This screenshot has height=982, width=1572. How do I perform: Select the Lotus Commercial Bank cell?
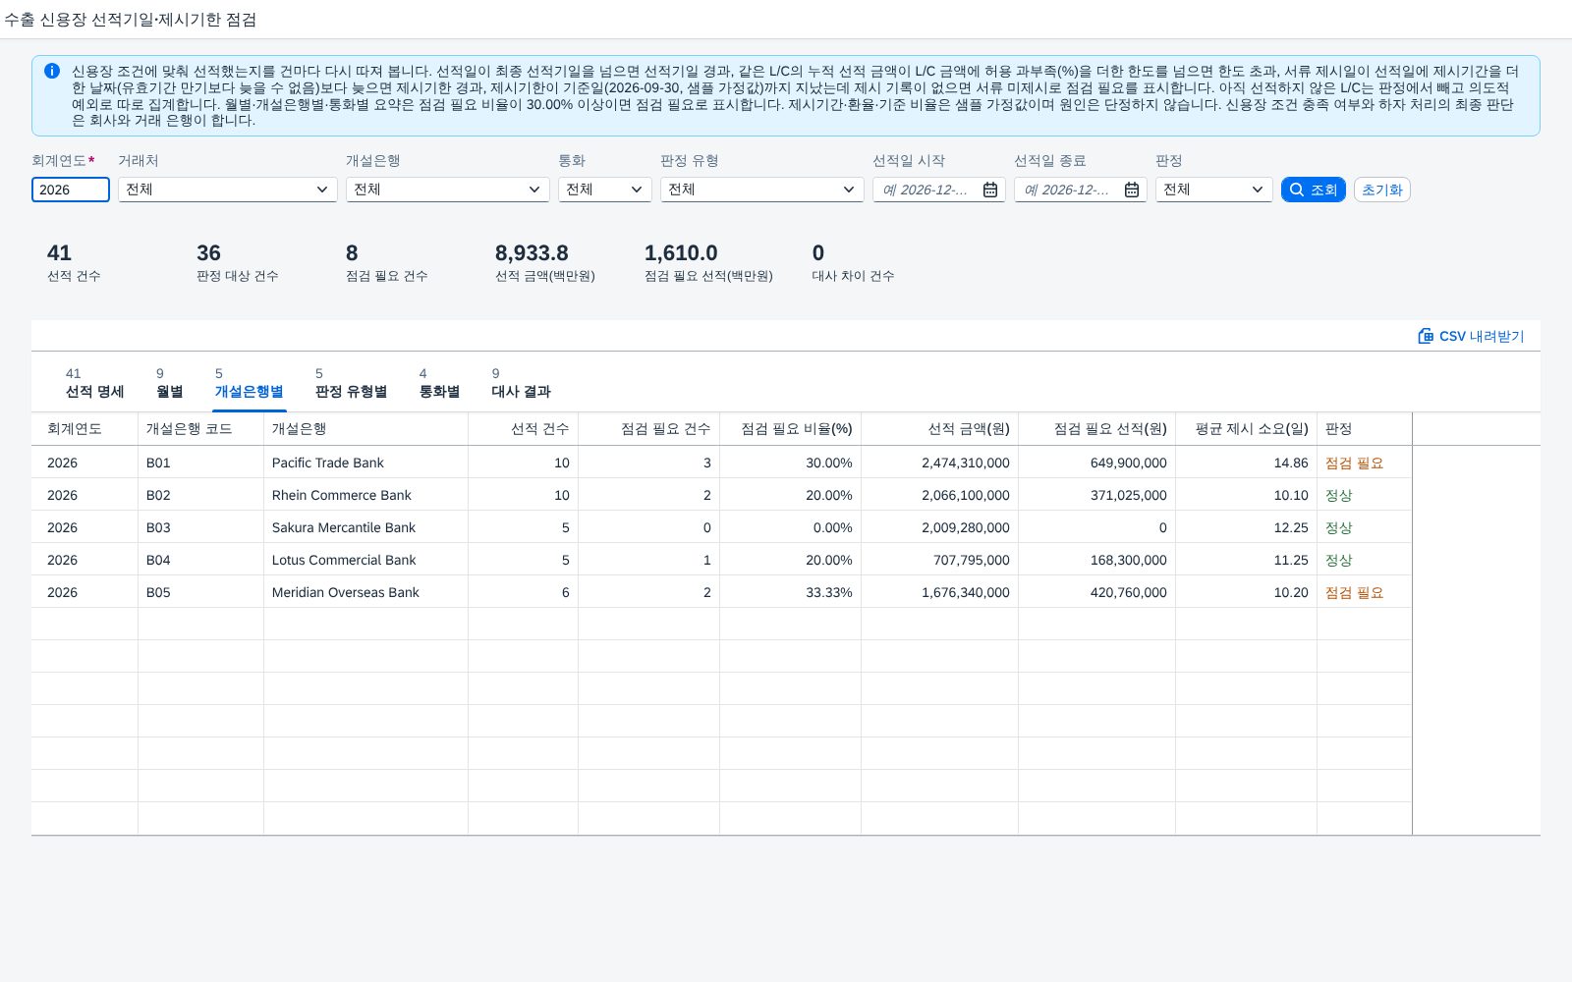(x=365, y=560)
